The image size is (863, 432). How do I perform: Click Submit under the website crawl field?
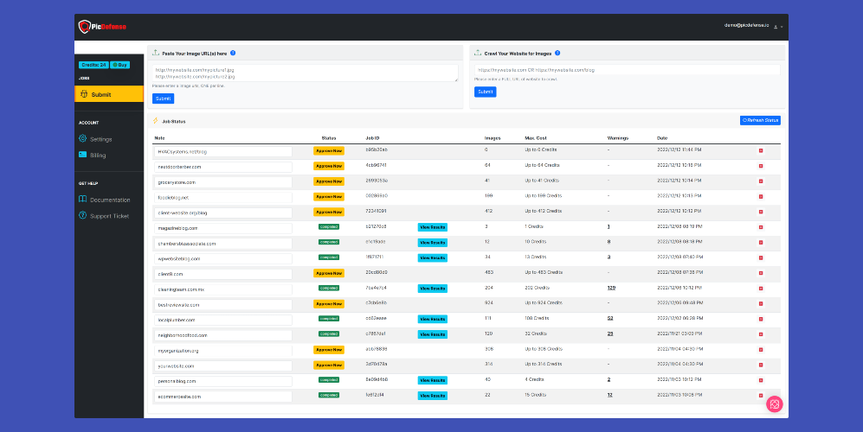click(486, 92)
